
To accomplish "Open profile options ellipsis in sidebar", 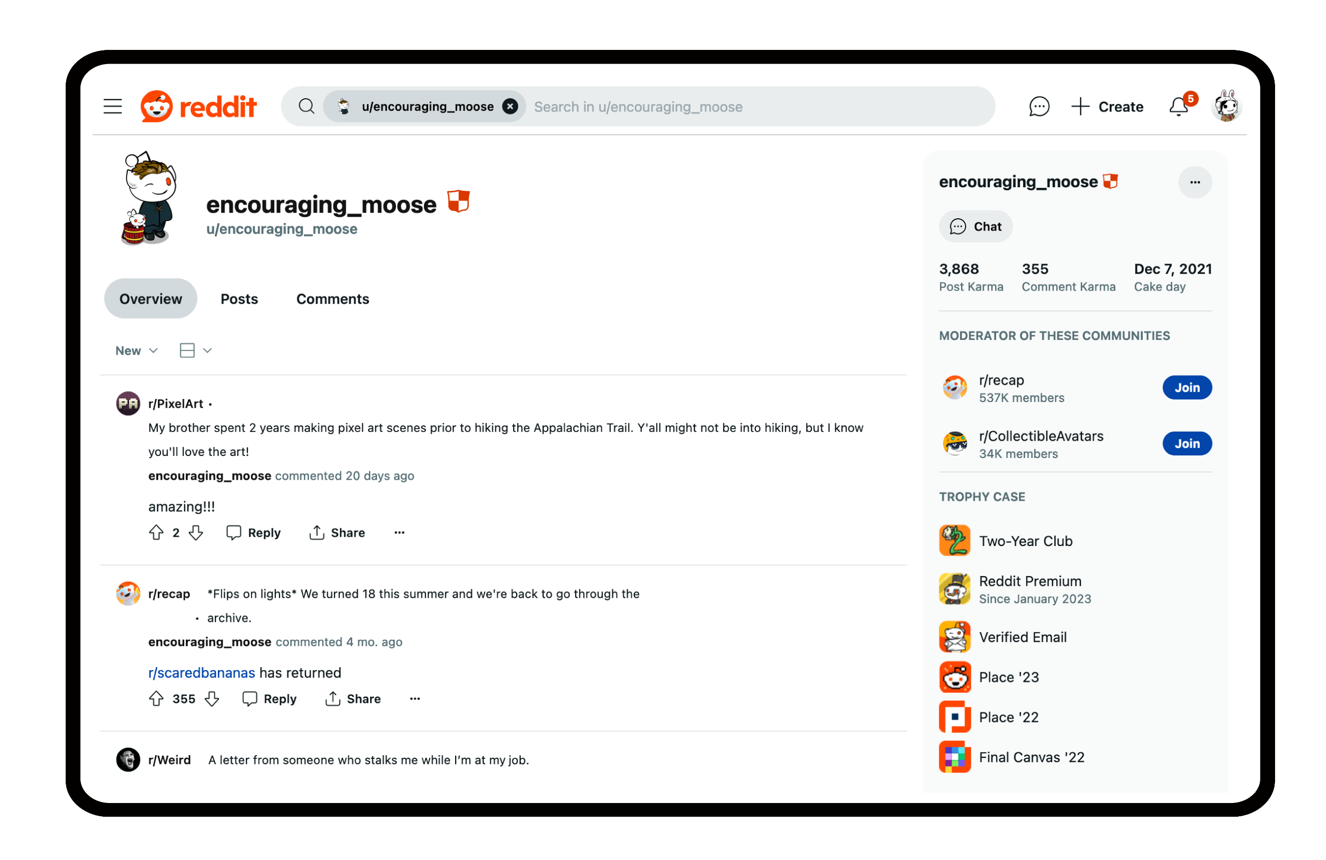I will click(1195, 182).
